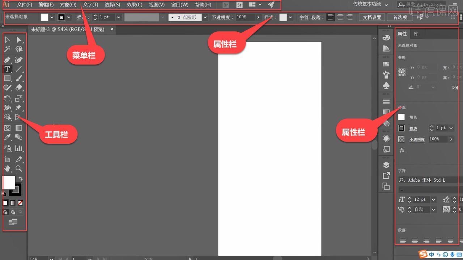
Task: Open stroke color dropdown in control bar
Action: pyautogui.click(x=68, y=17)
